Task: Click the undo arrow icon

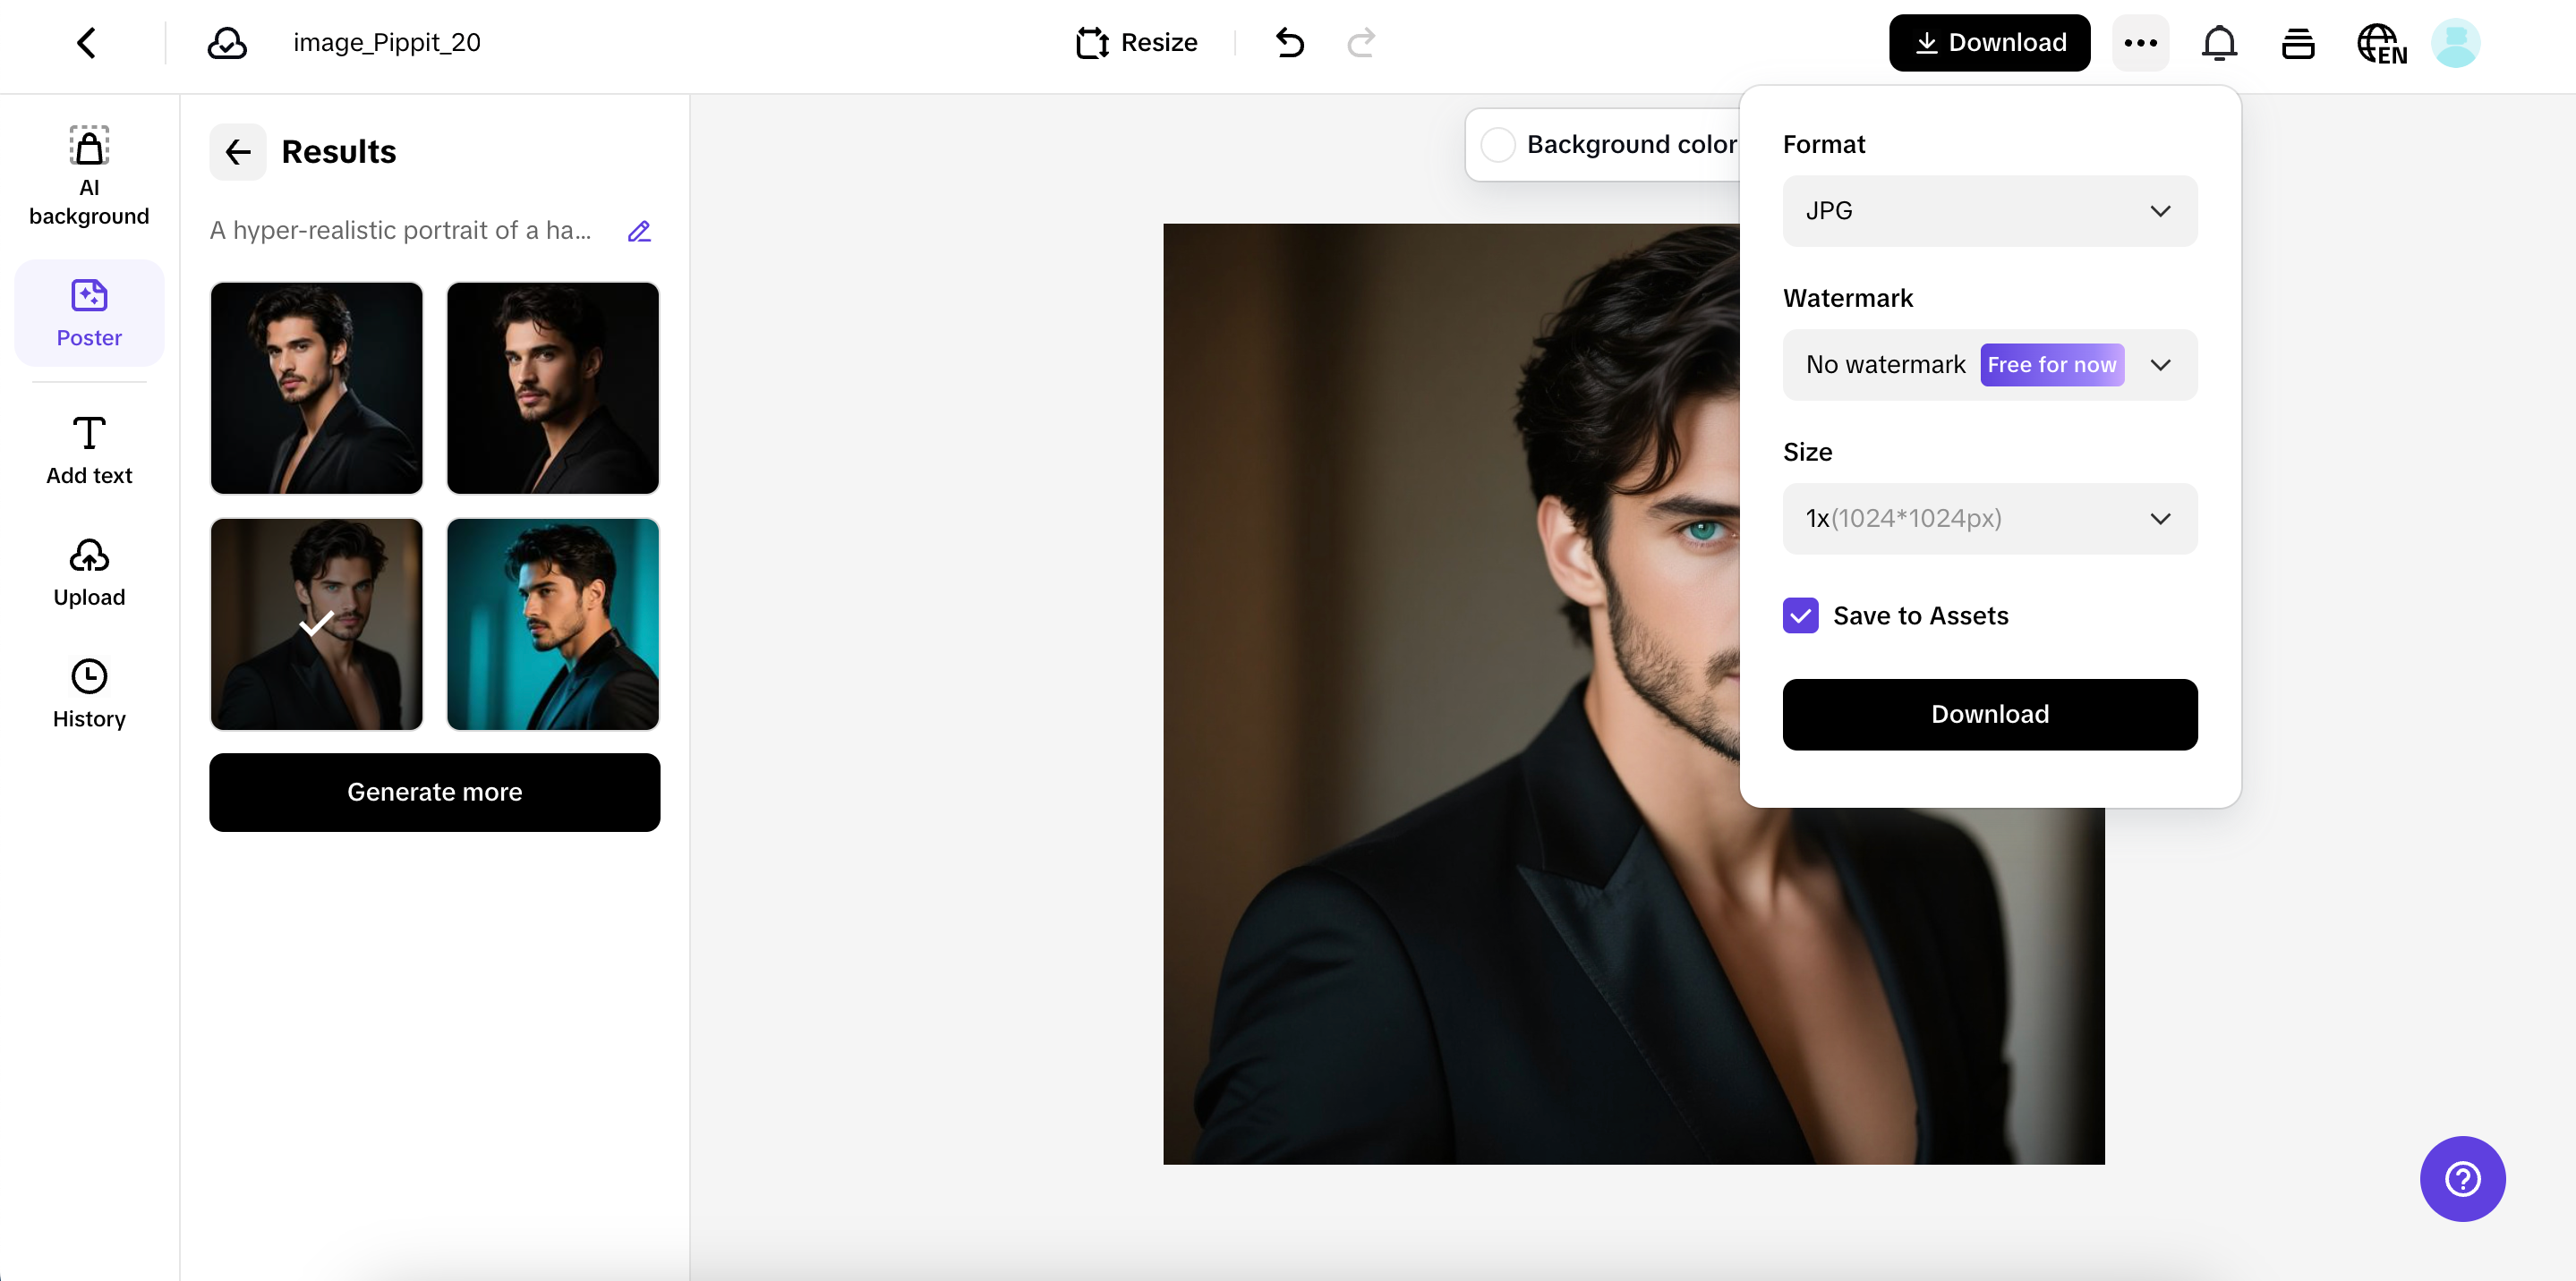Action: point(1290,43)
